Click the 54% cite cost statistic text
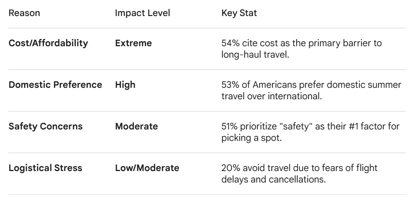Screen dimensions: 411x197 point(302,48)
